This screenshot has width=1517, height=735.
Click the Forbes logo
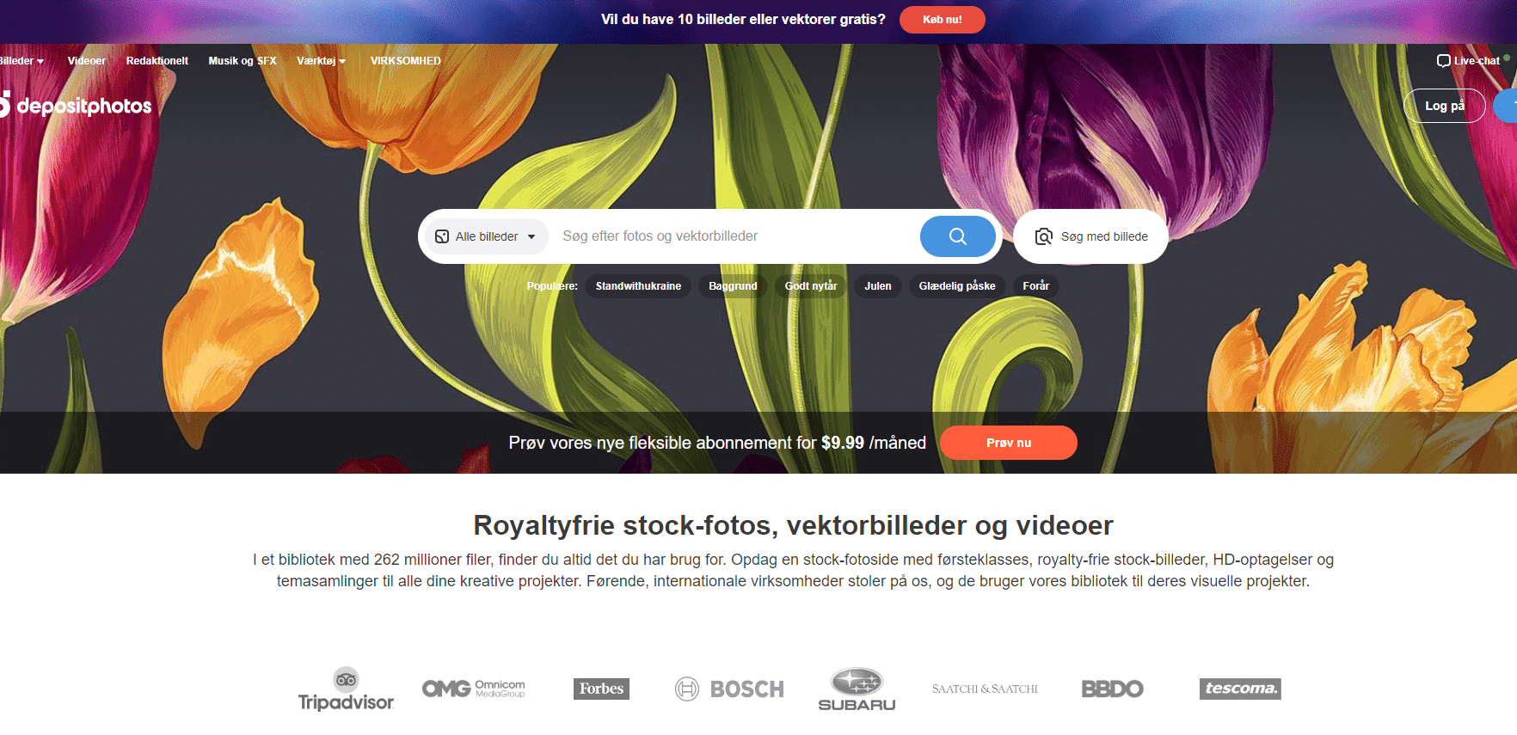[601, 689]
